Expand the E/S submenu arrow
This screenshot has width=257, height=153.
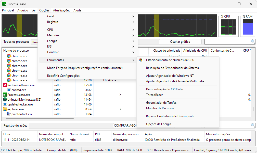133,47
